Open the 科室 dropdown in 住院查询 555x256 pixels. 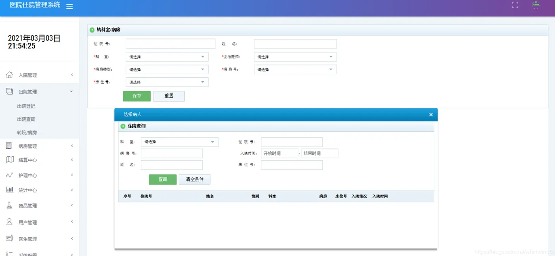(x=180, y=142)
